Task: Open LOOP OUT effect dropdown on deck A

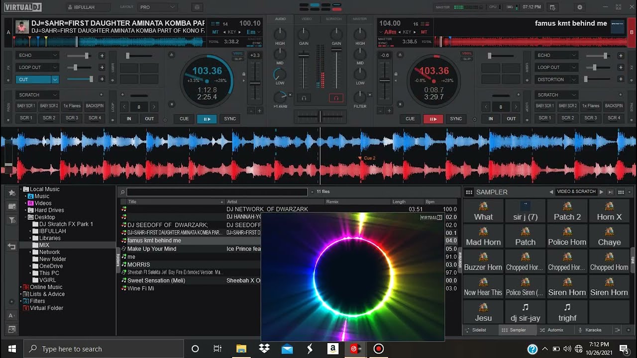Action: (37, 67)
